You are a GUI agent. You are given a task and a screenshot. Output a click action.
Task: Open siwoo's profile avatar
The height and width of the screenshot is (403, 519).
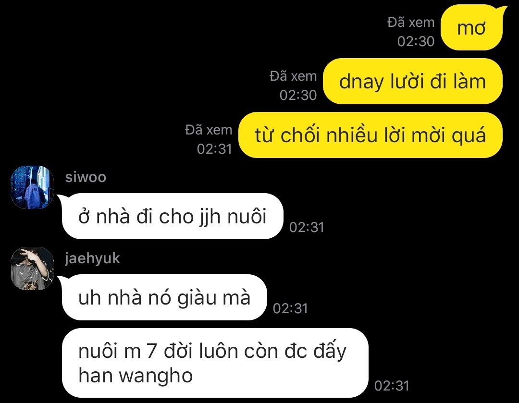click(32, 187)
